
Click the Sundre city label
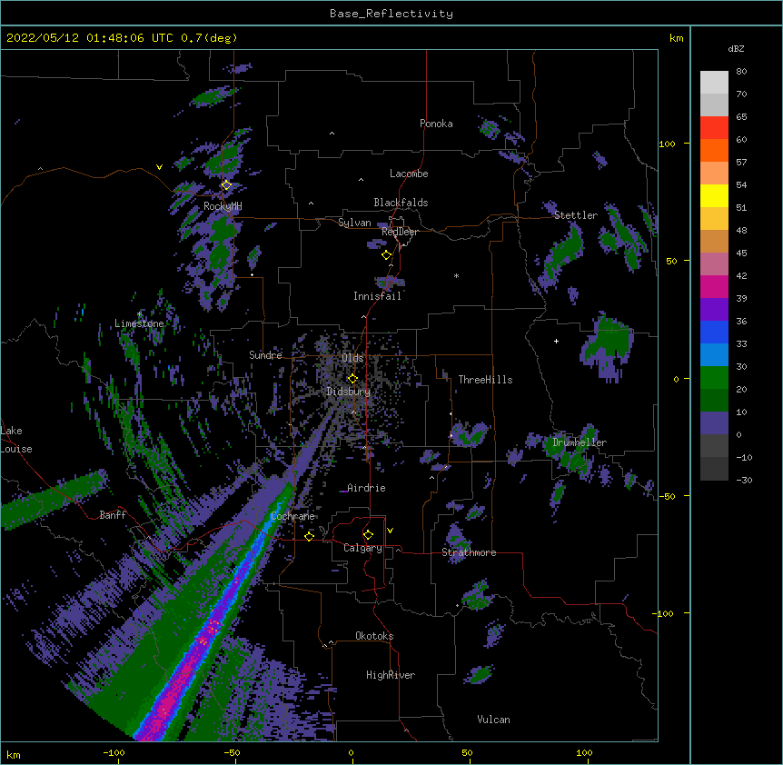tap(265, 355)
